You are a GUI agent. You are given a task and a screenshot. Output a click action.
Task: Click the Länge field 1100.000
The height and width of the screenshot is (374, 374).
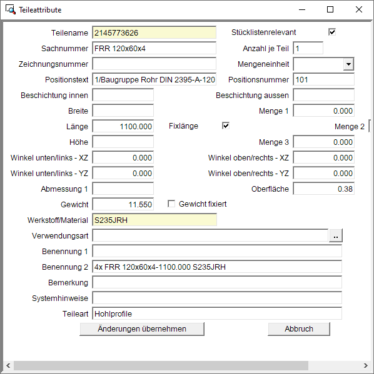pyautogui.click(x=123, y=126)
